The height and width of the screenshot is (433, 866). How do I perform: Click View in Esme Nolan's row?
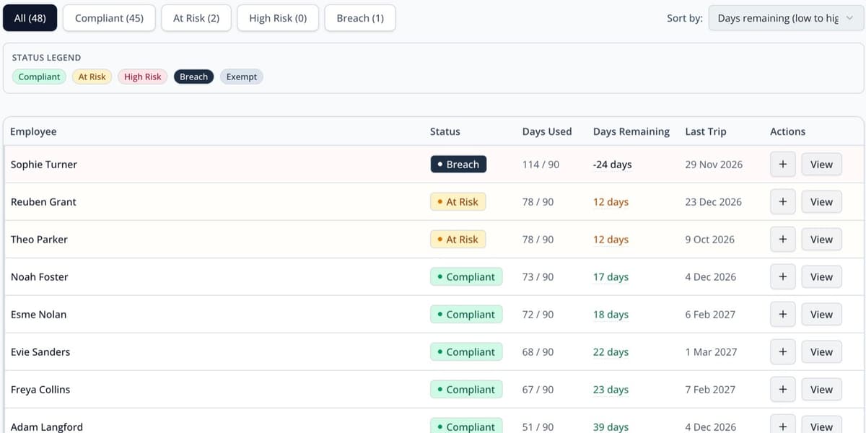pos(821,315)
